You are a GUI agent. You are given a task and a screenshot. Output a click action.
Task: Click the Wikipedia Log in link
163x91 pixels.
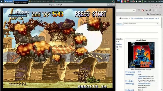coord(157,18)
